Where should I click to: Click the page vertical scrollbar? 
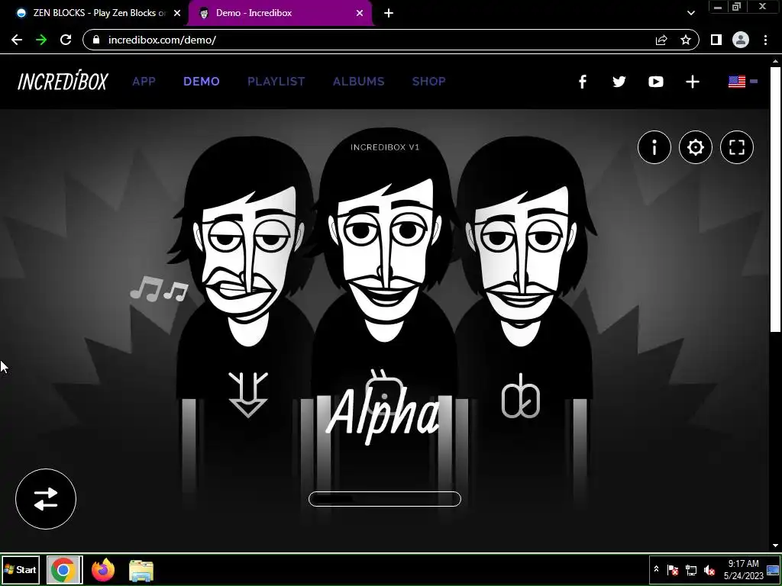[x=775, y=199]
